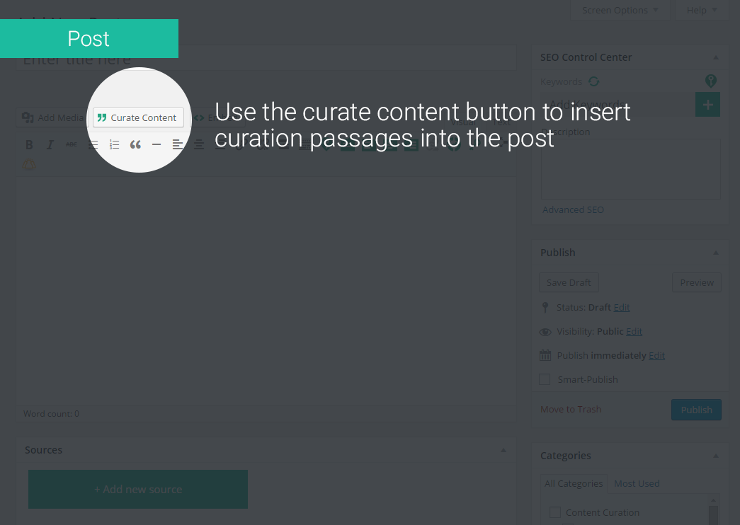The image size is (740, 525).
Task: Align text left
Action: click(x=178, y=145)
